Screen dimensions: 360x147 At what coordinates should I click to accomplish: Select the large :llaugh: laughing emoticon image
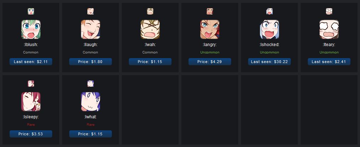coord(91,29)
